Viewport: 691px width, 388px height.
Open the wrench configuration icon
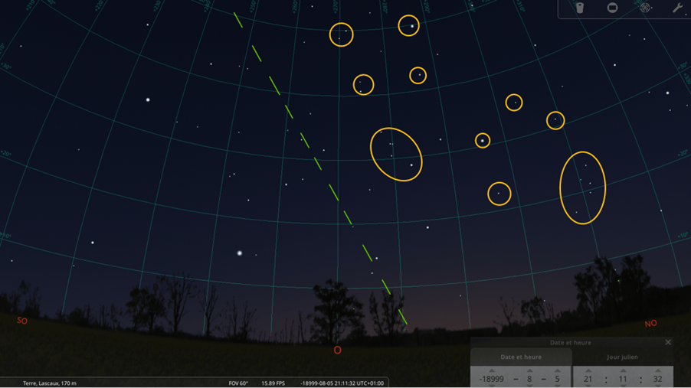[677, 8]
